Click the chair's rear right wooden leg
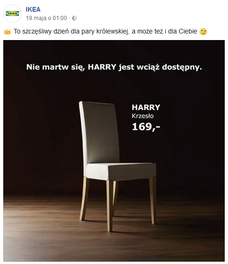The width and height of the screenshot is (228, 264). (153, 201)
